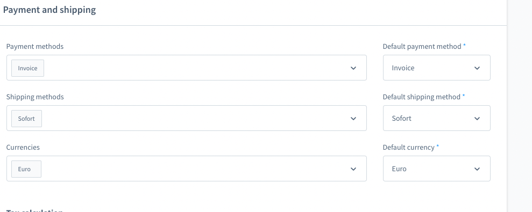
Task: Click chevron in Default payment method select
Action: pyautogui.click(x=477, y=68)
